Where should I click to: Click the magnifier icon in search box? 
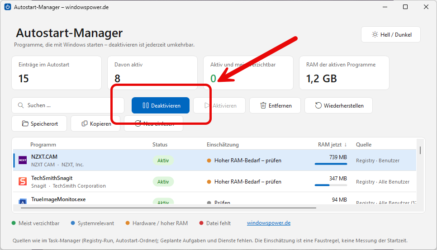point(21,105)
